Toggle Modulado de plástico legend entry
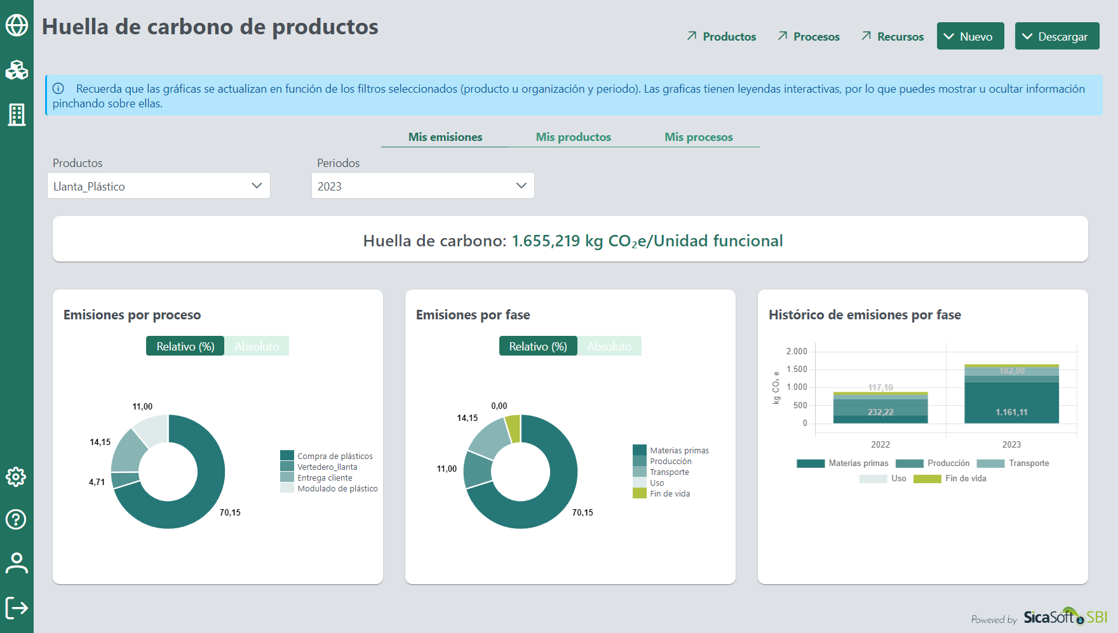The image size is (1118, 633). pyautogui.click(x=329, y=488)
